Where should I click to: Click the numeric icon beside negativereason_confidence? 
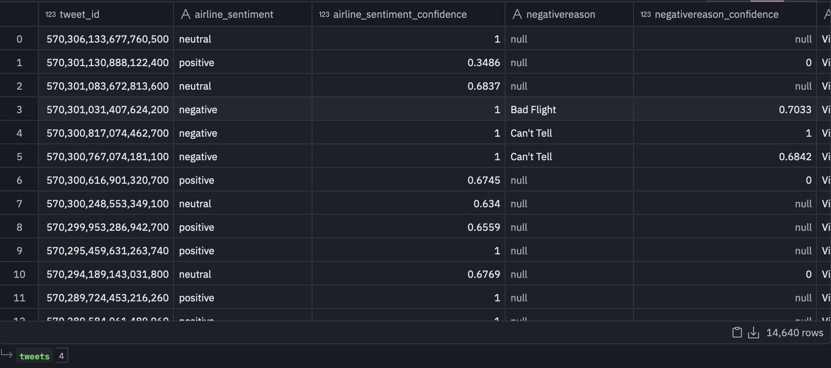645,15
